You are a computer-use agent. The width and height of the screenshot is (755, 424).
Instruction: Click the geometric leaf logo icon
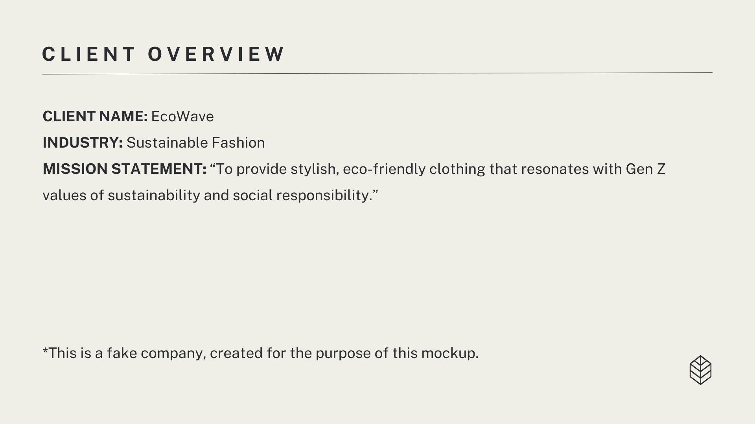700,370
